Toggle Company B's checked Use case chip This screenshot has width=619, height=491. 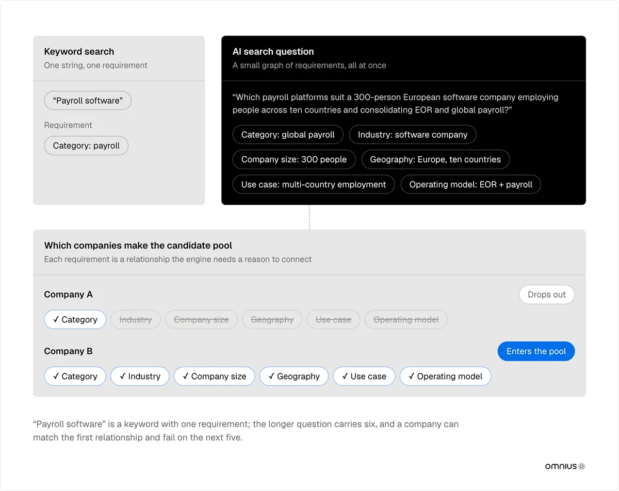pos(364,377)
